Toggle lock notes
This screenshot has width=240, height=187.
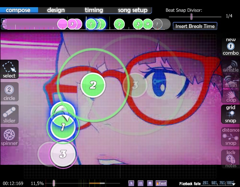pos(231,159)
